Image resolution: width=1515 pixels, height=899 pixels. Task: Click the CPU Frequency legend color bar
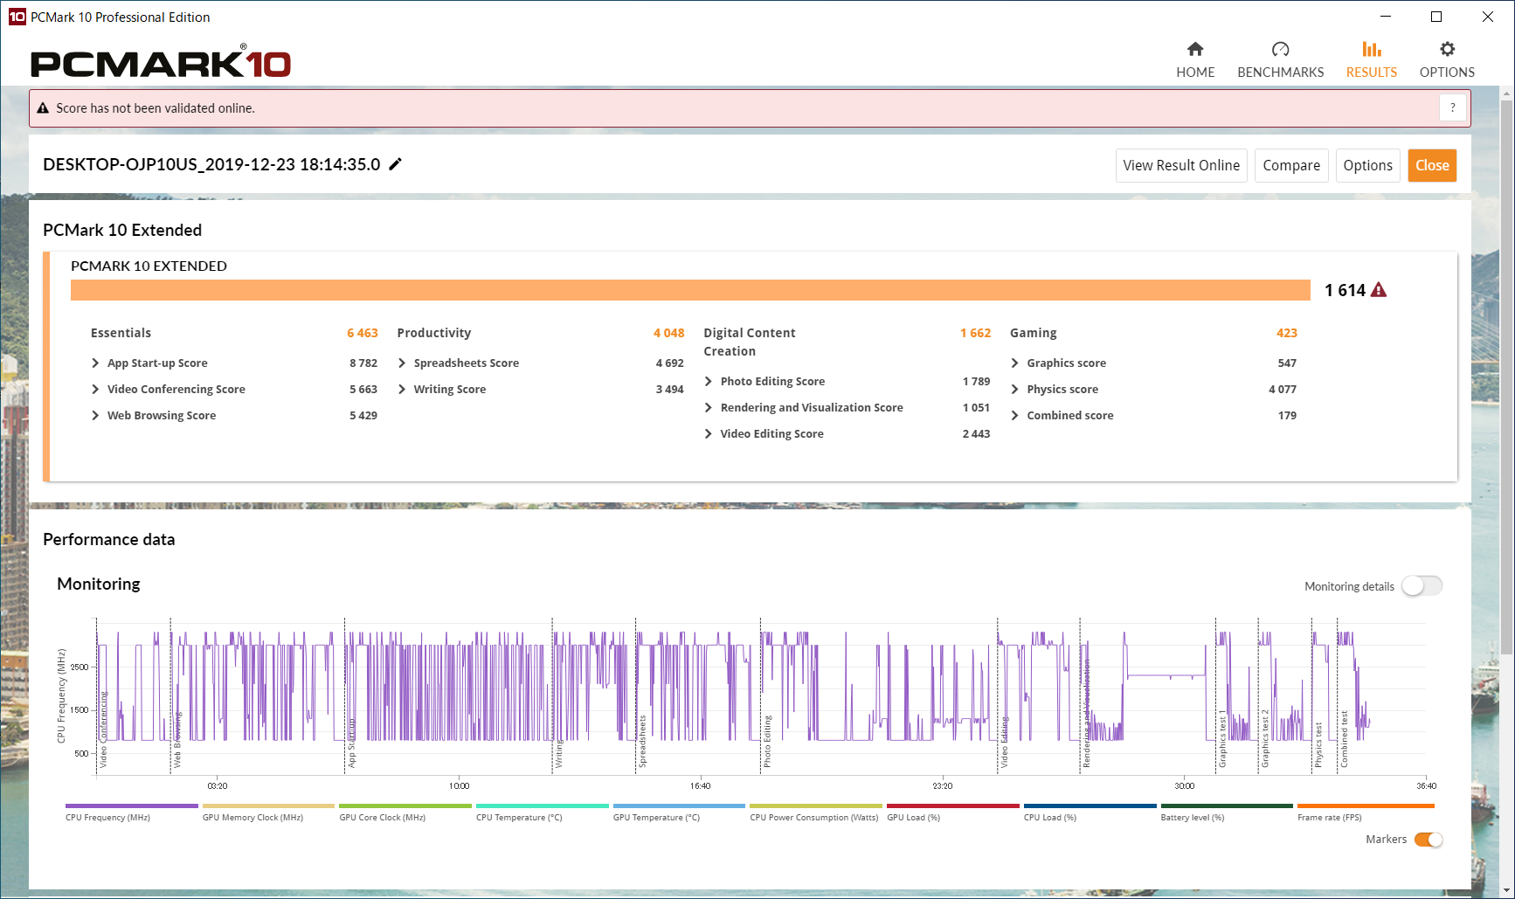point(131,806)
